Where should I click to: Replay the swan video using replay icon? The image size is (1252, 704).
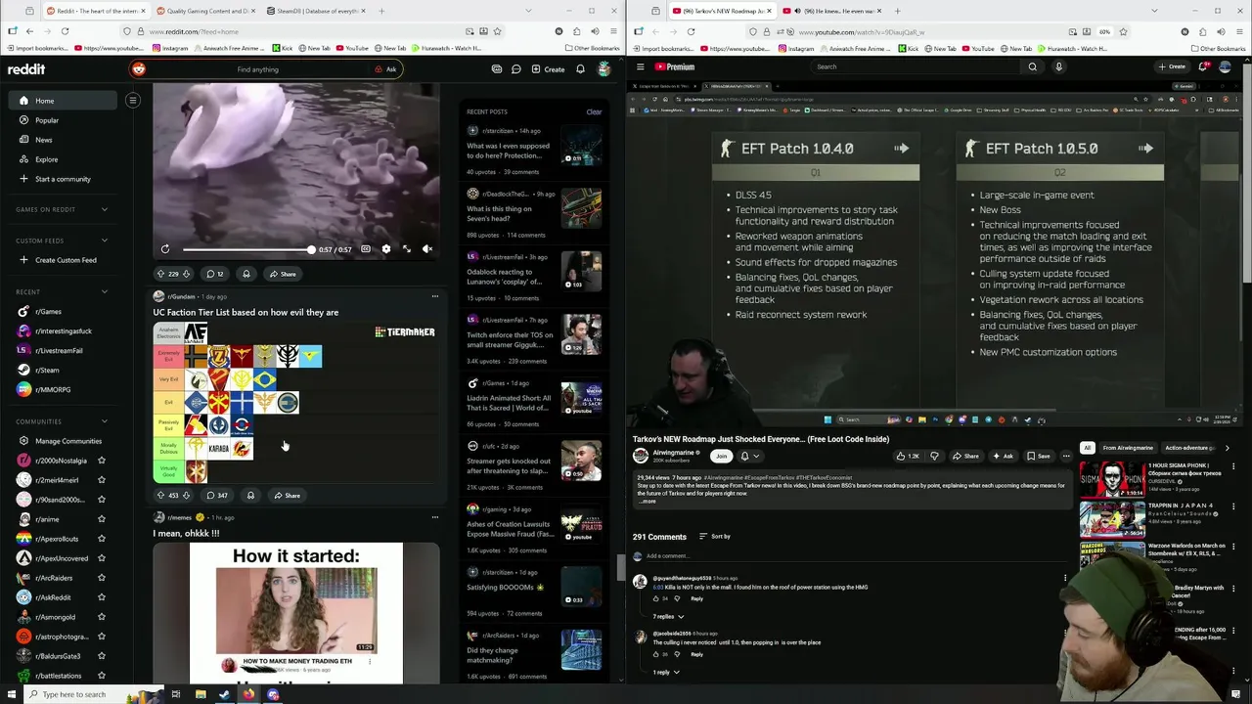click(x=165, y=249)
